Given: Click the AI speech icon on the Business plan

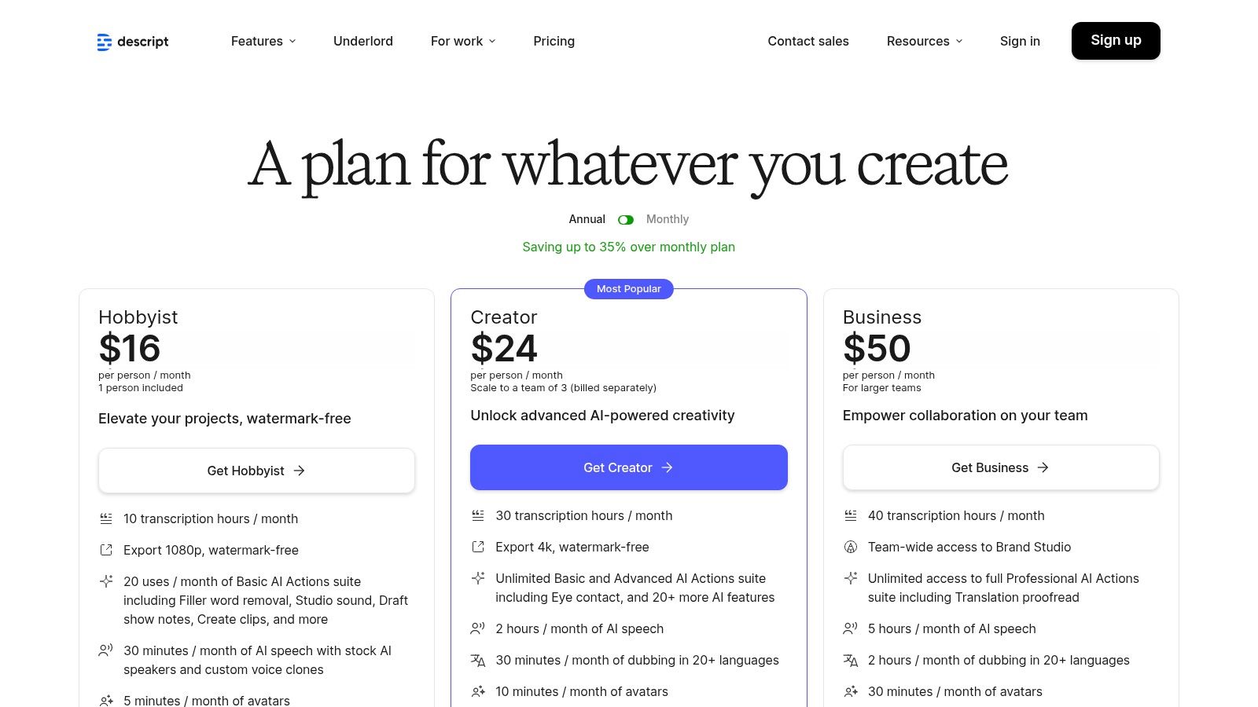Looking at the screenshot, I should click(x=849, y=628).
